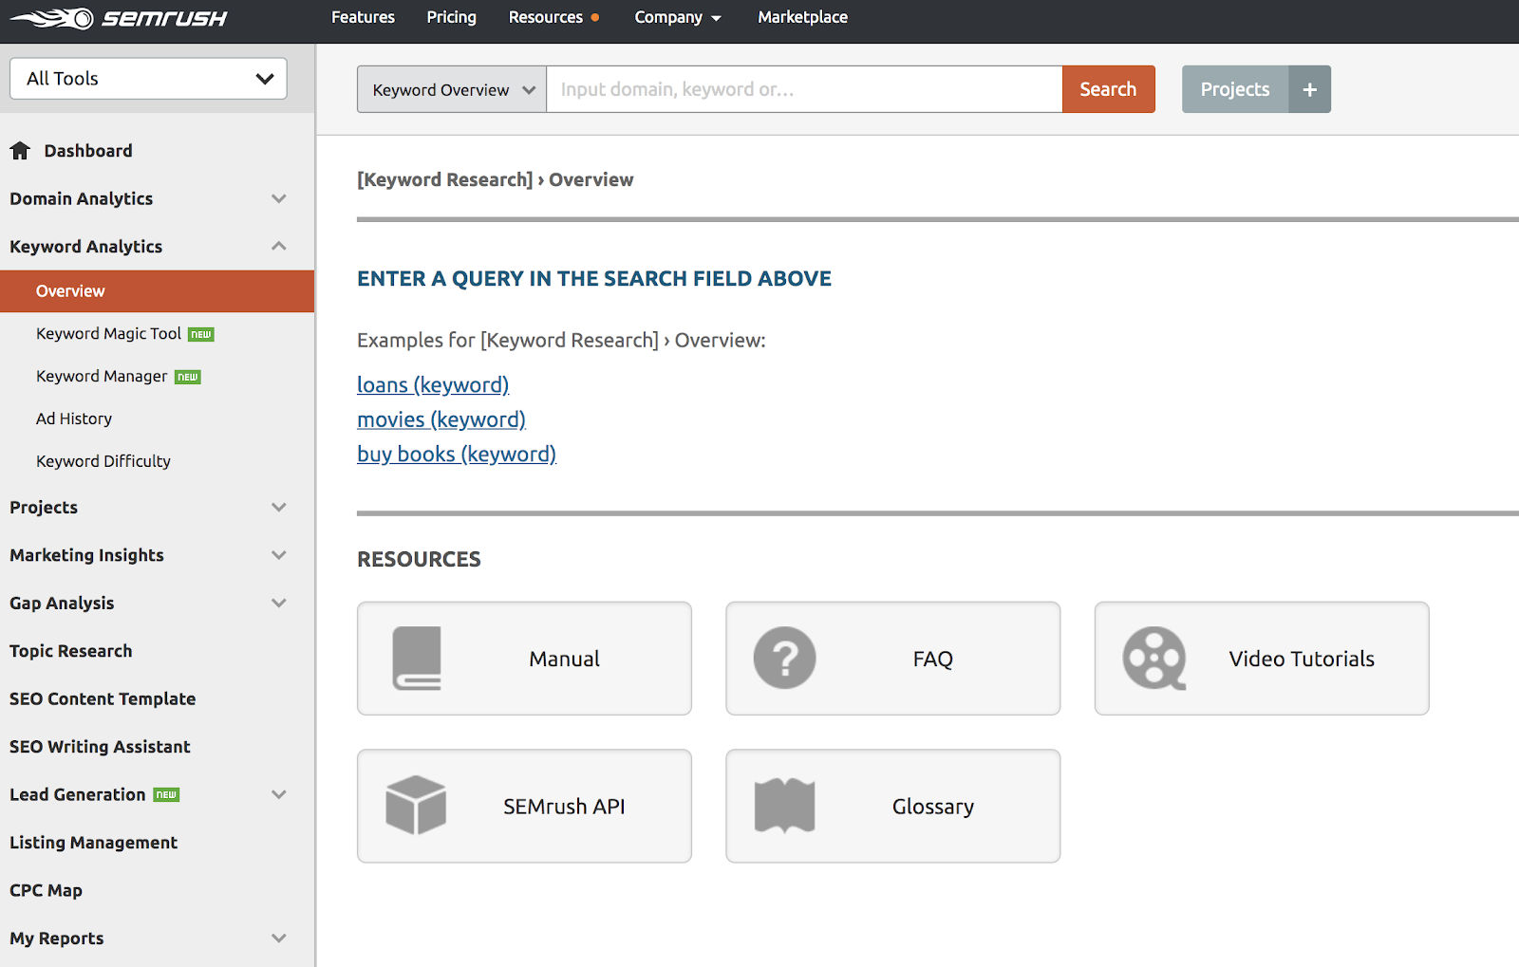Open the Company dropdown menu

tap(678, 17)
